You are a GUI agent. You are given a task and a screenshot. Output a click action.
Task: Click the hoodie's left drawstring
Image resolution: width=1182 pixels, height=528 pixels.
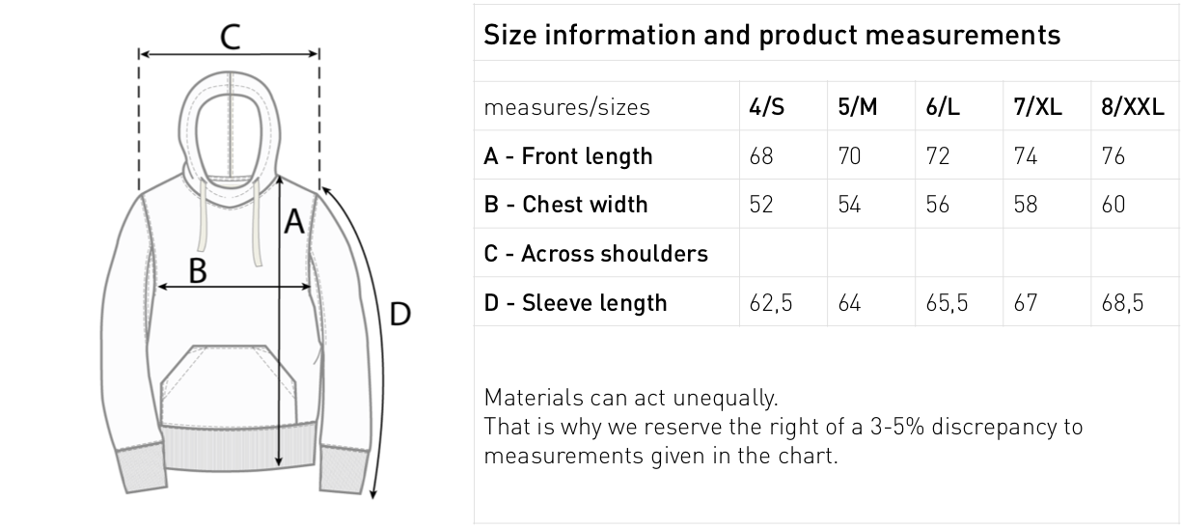pyautogui.click(x=203, y=224)
